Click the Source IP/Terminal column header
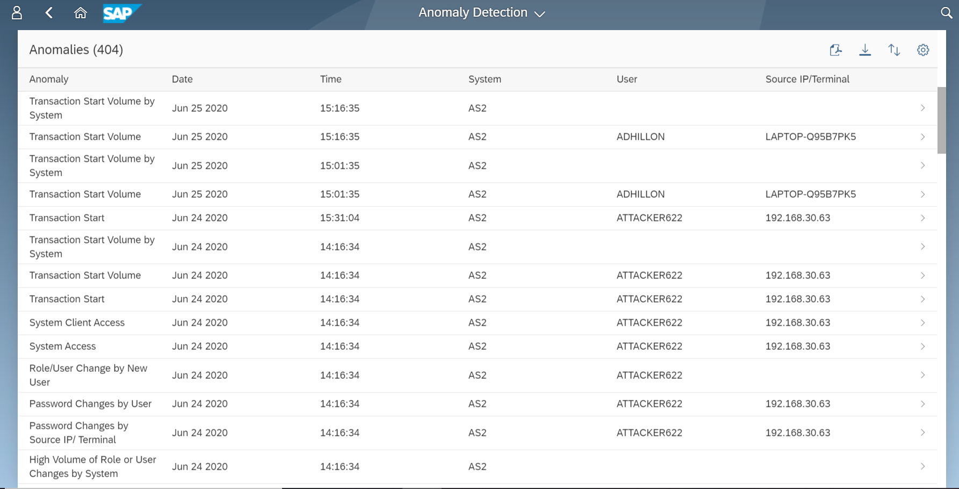Screen dimensions: 959x489 tap(807, 80)
